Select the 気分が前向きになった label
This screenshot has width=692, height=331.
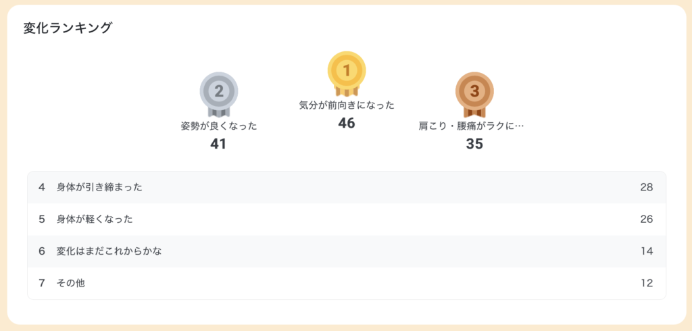coord(347,105)
